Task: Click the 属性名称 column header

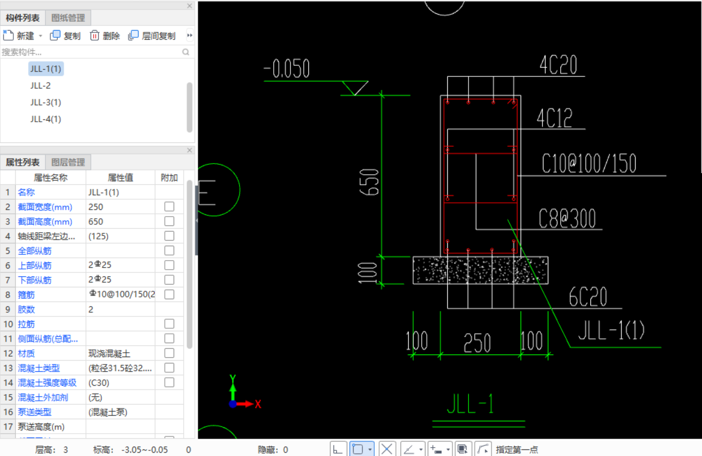Action: [50, 177]
